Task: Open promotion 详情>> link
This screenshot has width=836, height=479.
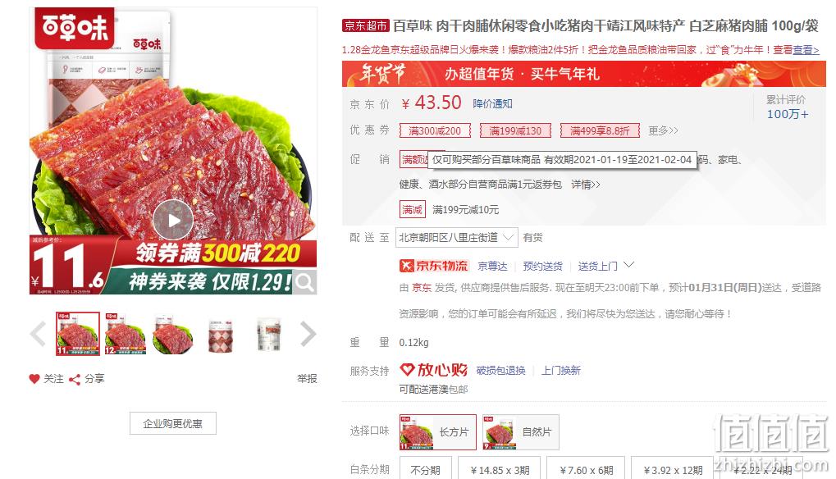Action: point(586,185)
